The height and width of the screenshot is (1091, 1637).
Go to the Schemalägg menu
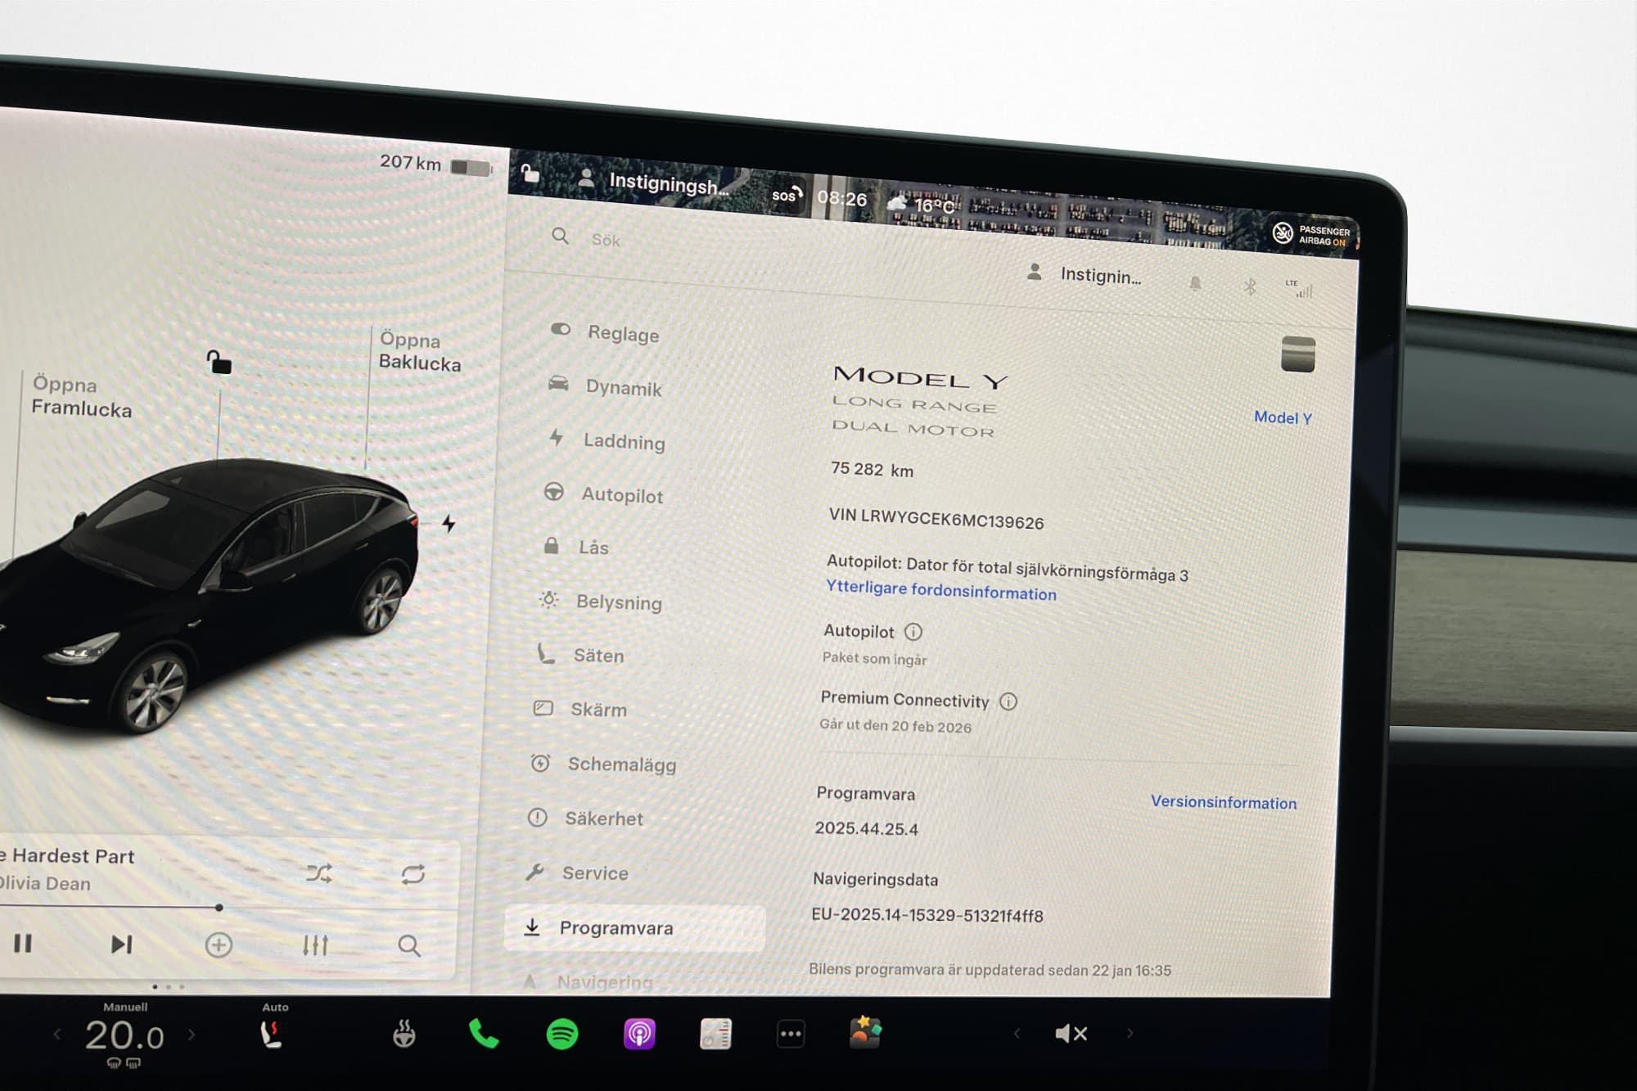[x=604, y=764]
